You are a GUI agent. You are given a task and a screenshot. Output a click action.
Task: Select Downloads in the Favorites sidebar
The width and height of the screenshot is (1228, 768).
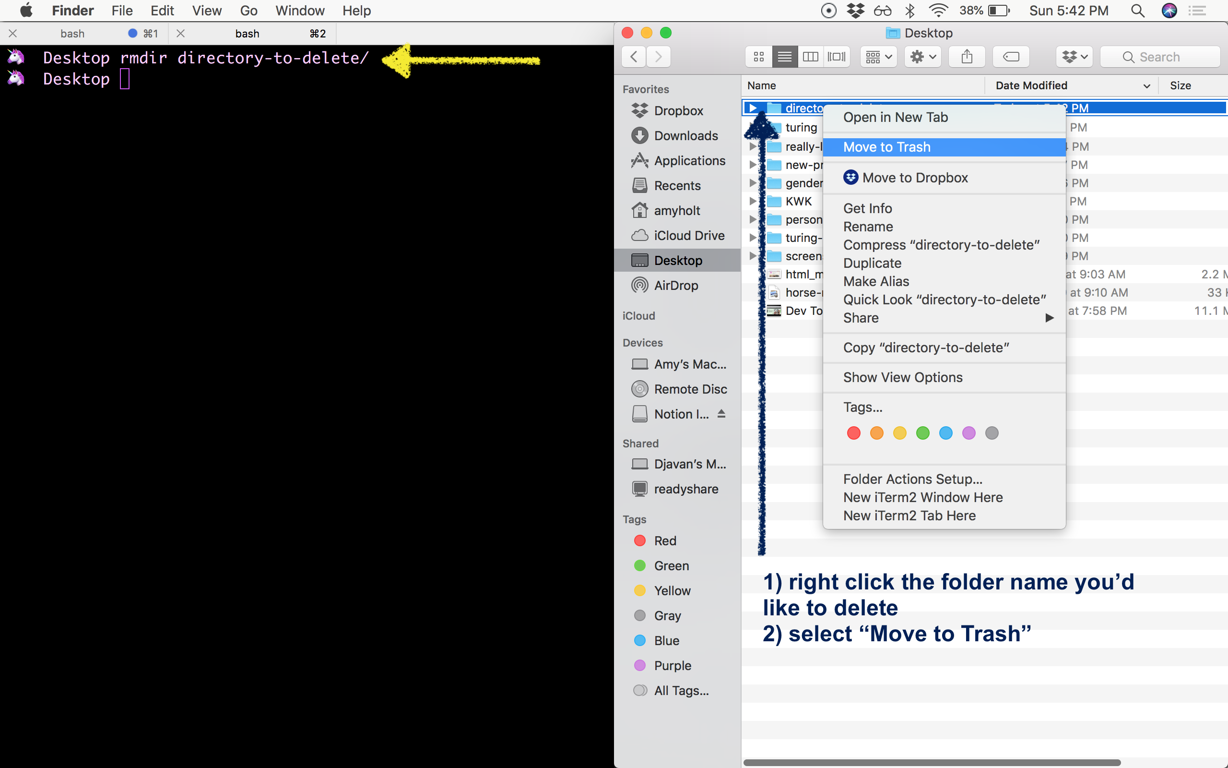(685, 135)
